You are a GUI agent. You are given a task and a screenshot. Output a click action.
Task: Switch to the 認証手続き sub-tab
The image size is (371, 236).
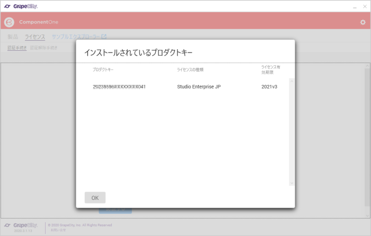[17, 48]
